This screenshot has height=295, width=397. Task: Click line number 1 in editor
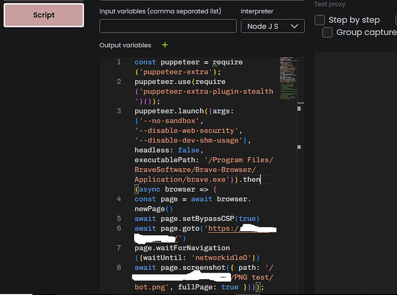click(x=119, y=62)
